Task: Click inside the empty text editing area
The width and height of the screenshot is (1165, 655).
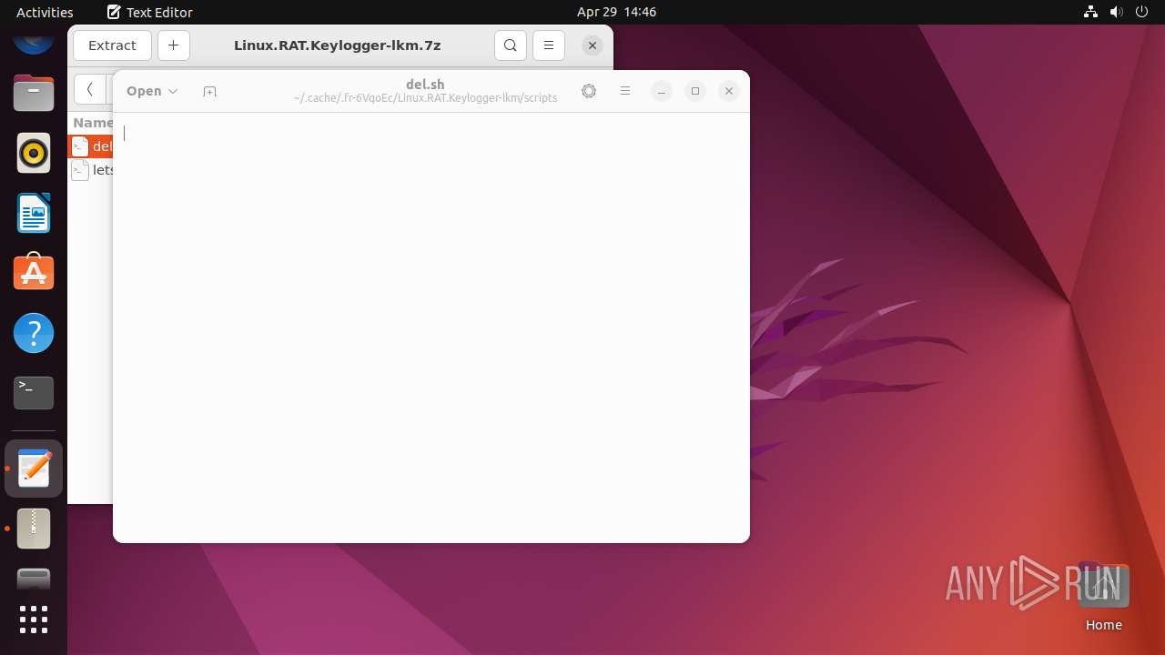Action: (x=431, y=327)
